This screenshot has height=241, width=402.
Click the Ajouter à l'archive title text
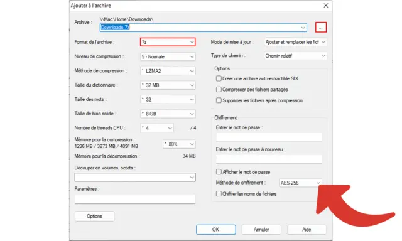point(91,6)
